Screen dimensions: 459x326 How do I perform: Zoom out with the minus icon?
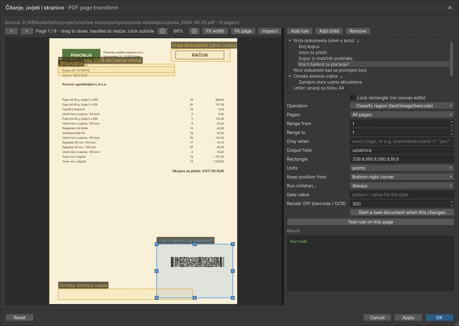[x=163, y=31]
